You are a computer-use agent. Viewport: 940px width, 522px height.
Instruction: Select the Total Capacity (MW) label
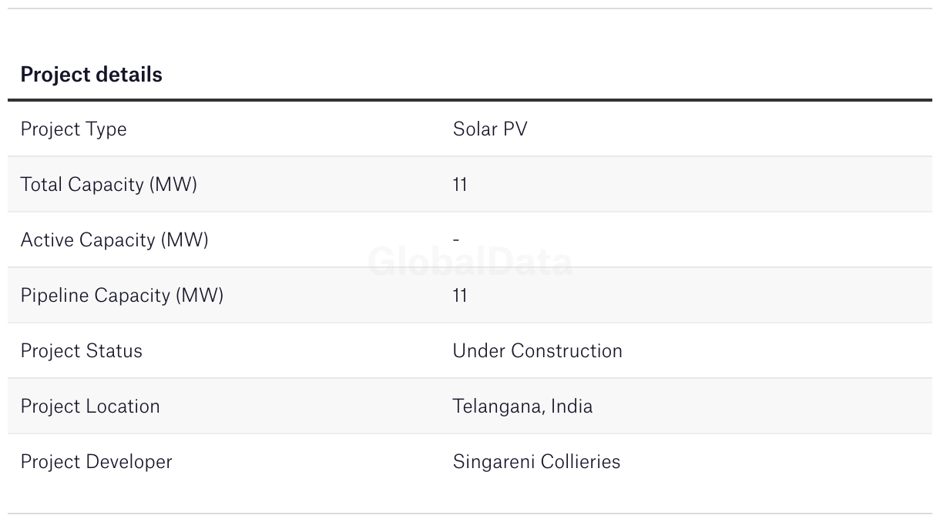[109, 185]
